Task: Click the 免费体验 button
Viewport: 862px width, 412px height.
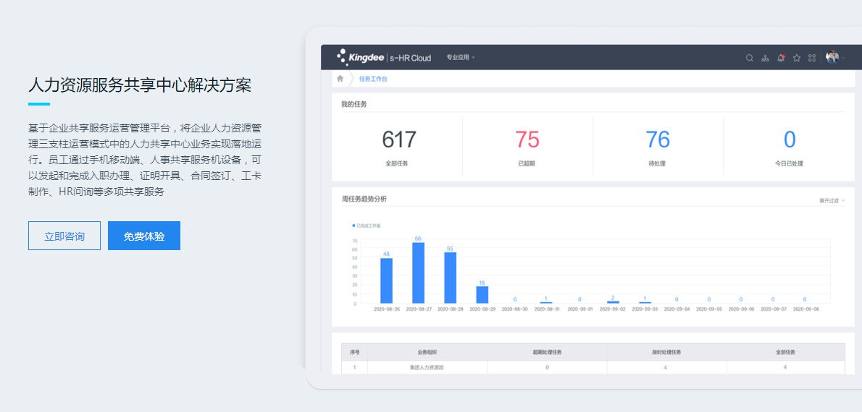Action: click(x=144, y=236)
